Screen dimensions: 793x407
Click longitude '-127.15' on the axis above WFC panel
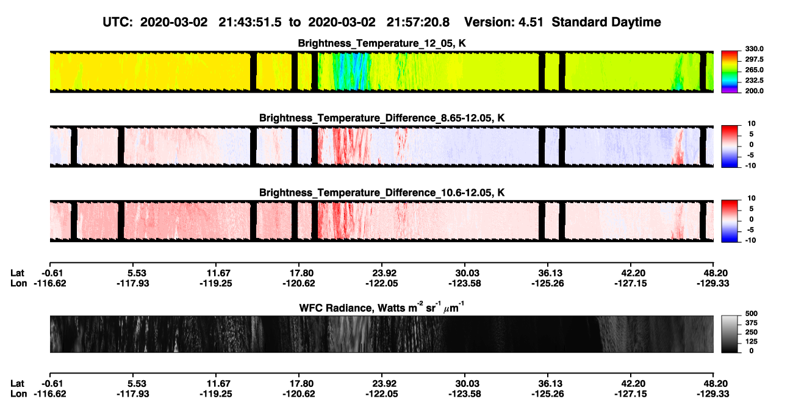(x=631, y=283)
